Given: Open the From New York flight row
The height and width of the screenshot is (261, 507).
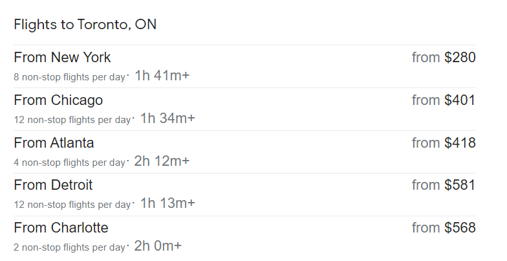Looking at the screenshot, I should point(244,66).
